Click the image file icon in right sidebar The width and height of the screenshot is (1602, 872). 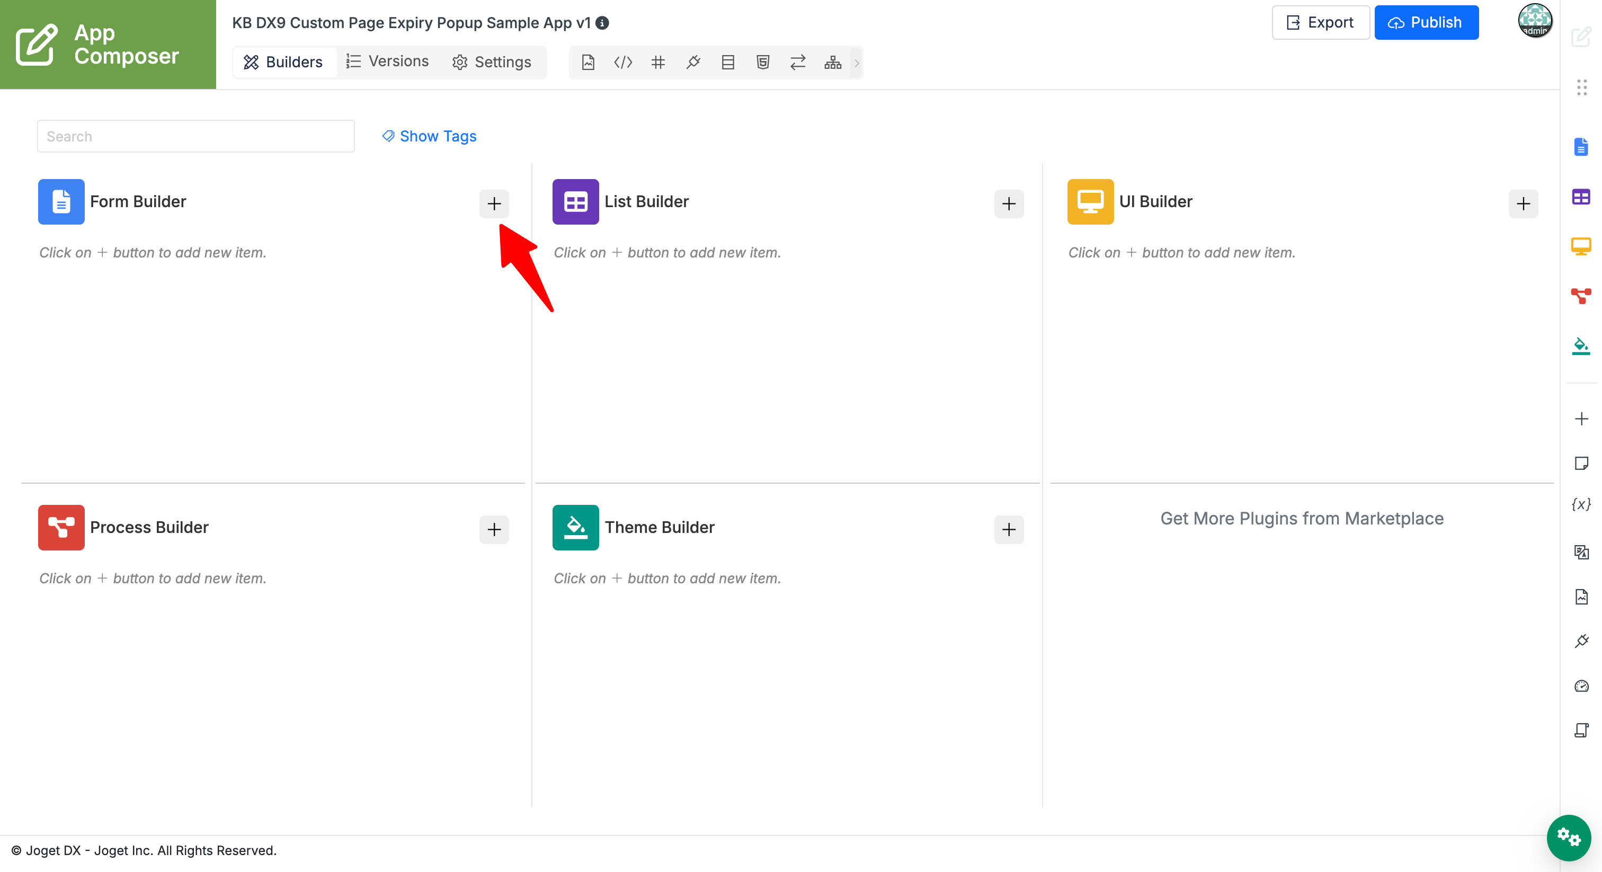[1581, 597]
